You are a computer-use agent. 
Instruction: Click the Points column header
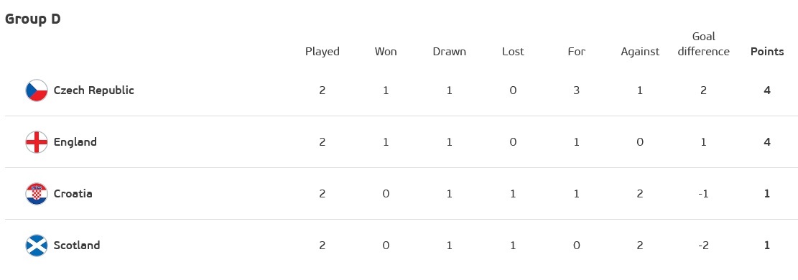point(767,52)
